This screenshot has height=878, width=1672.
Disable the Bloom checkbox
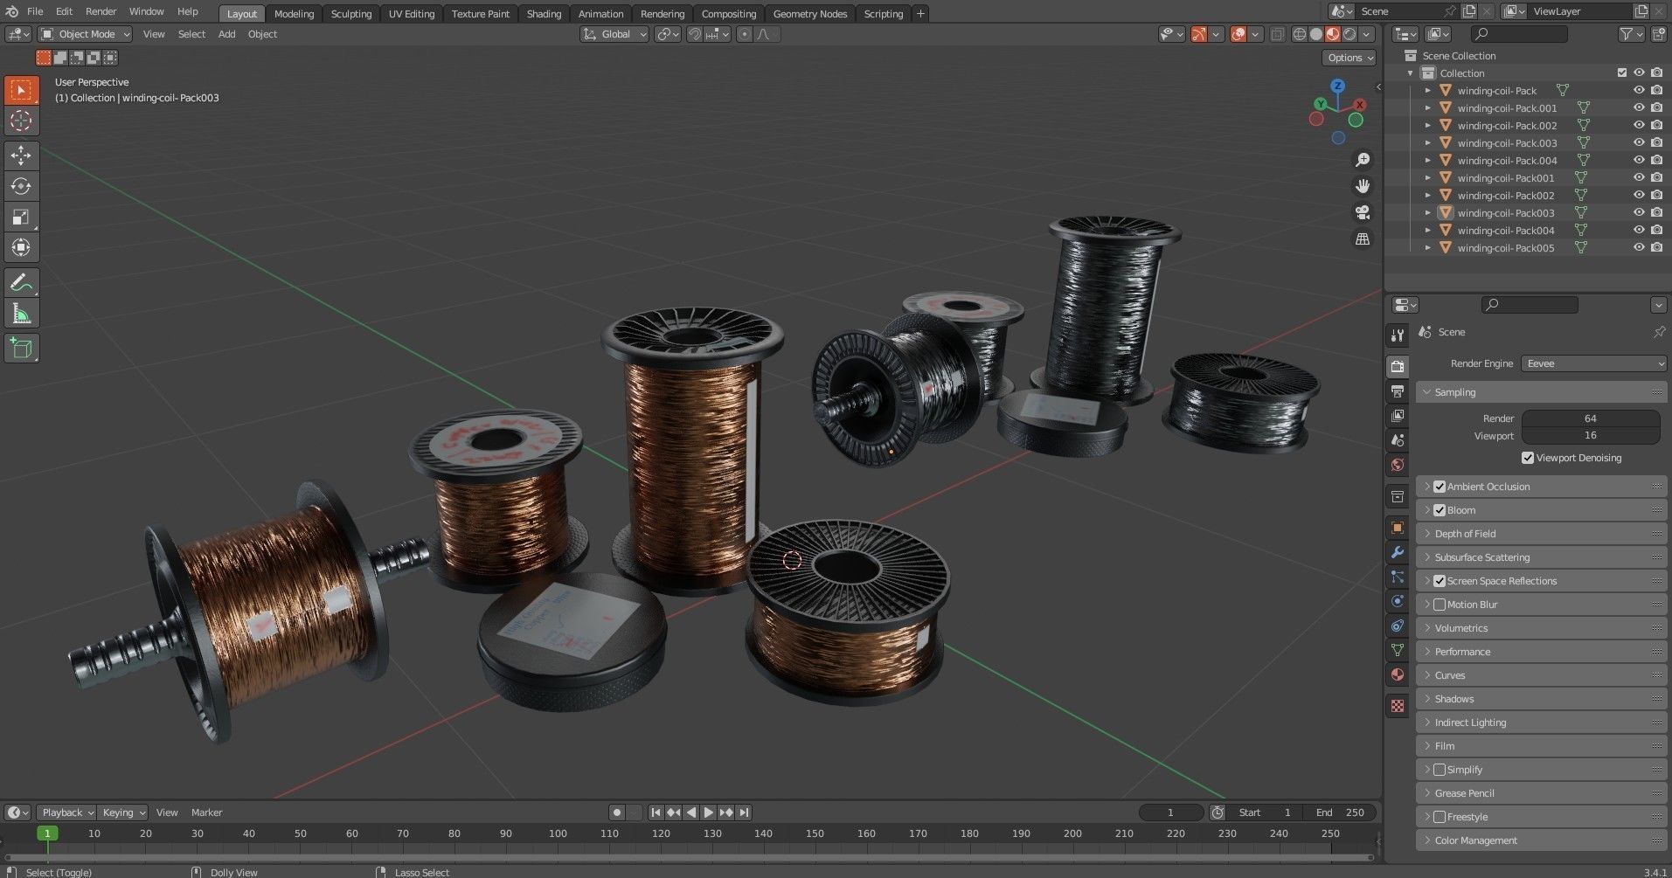[x=1440, y=509]
